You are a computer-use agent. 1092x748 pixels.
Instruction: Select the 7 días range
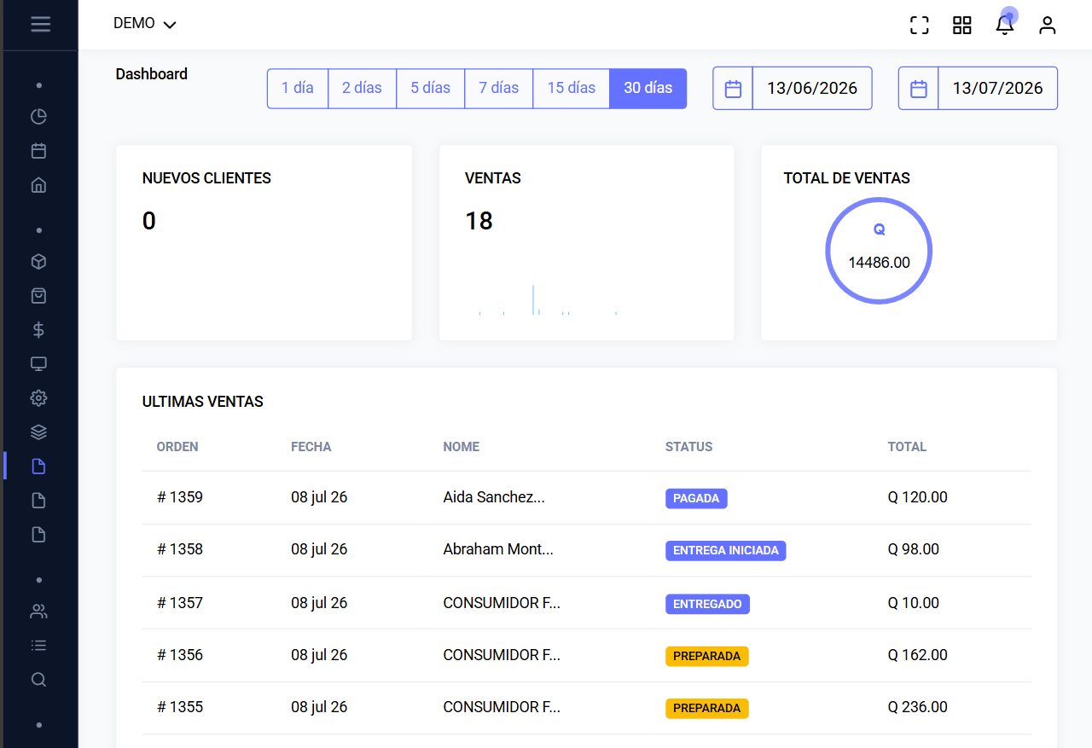tap(499, 89)
